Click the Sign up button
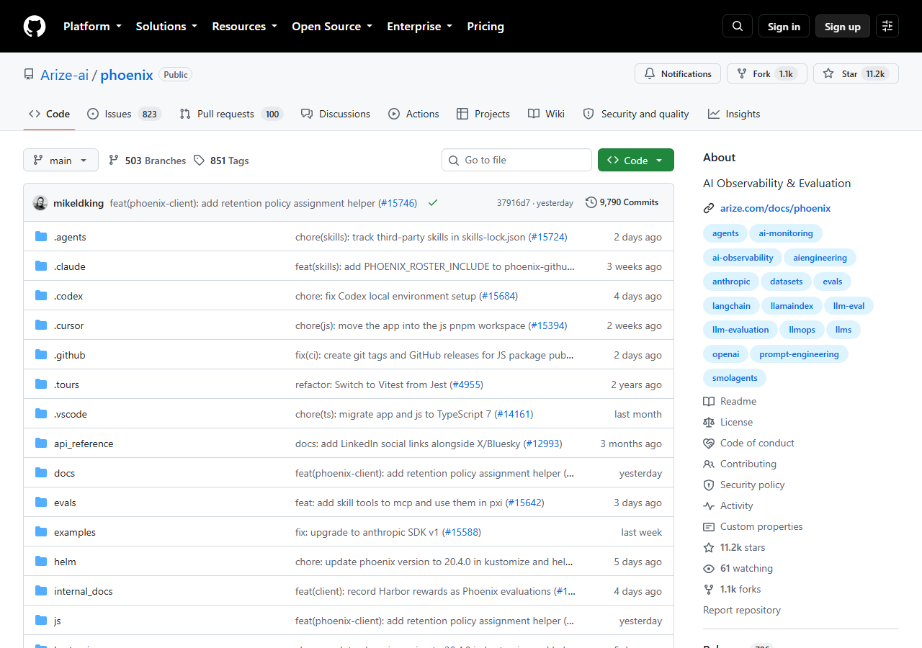 pos(843,26)
